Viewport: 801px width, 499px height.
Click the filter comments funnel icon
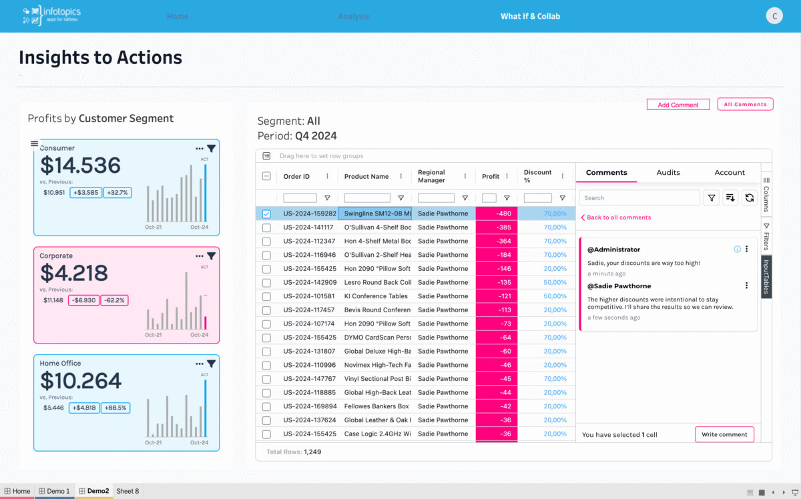click(712, 197)
